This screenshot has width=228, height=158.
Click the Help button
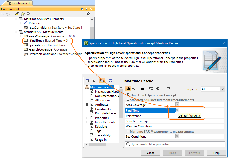(x=216, y=153)
